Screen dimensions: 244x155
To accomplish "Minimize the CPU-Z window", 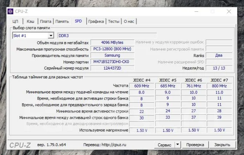I will click(196, 11).
